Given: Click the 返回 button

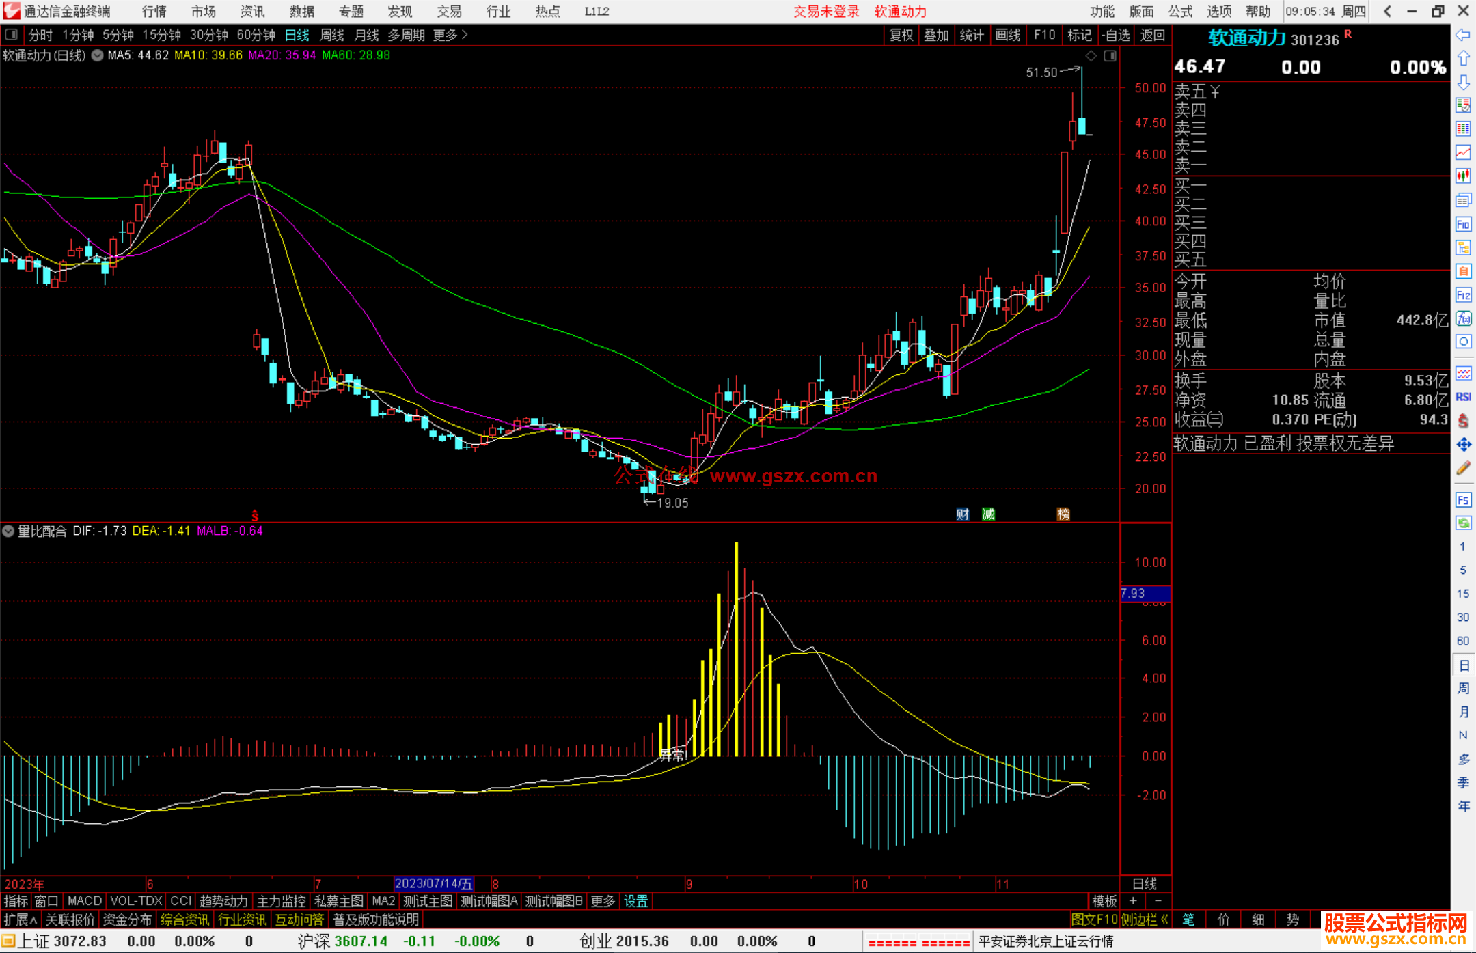Looking at the screenshot, I should [x=1152, y=35].
